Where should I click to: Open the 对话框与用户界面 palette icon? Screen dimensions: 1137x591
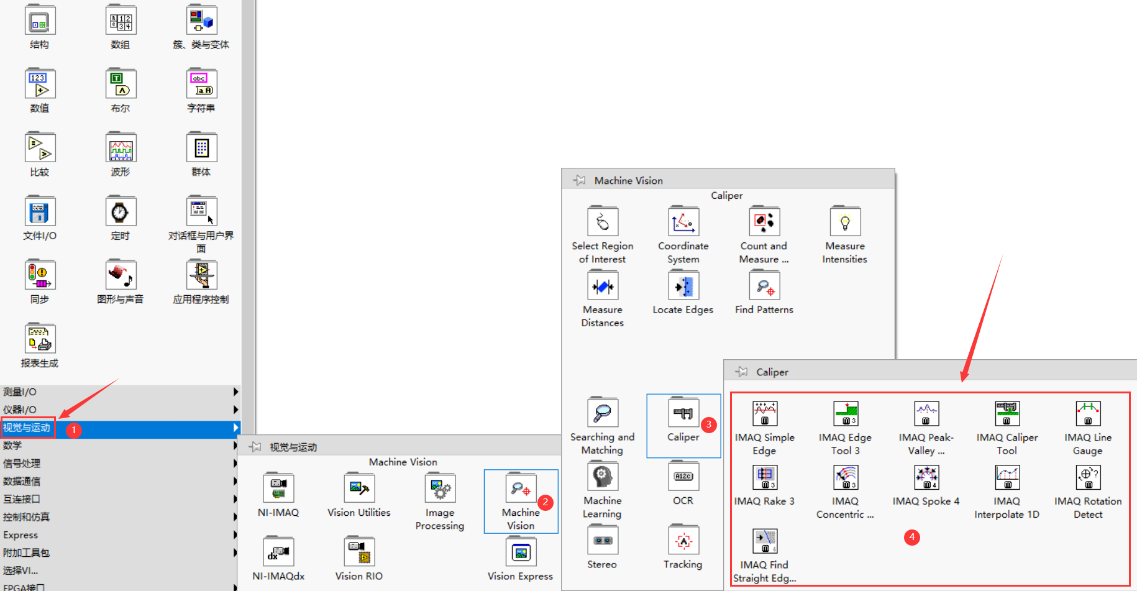coord(201,211)
